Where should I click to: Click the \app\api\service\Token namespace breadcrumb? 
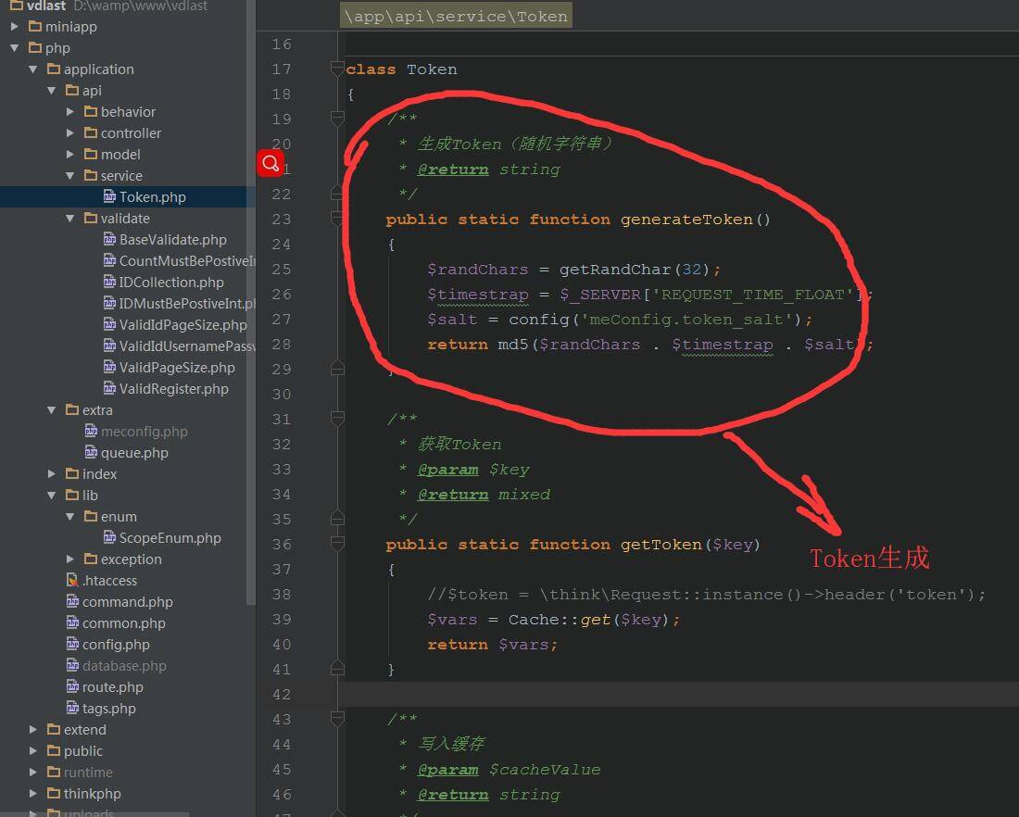[x=456, y=17]
